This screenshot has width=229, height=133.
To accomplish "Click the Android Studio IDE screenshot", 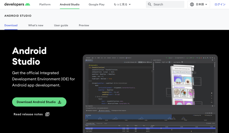I will (x=150, y=94).
